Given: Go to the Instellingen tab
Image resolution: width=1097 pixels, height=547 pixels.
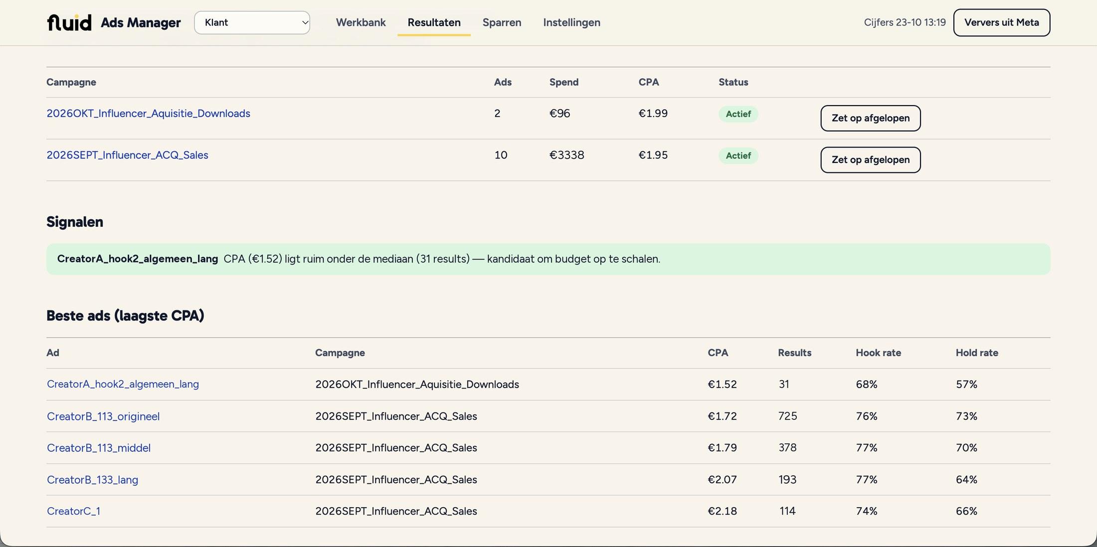Looking at the screenshot, I should pyautogui.click(x=571, y=22).
